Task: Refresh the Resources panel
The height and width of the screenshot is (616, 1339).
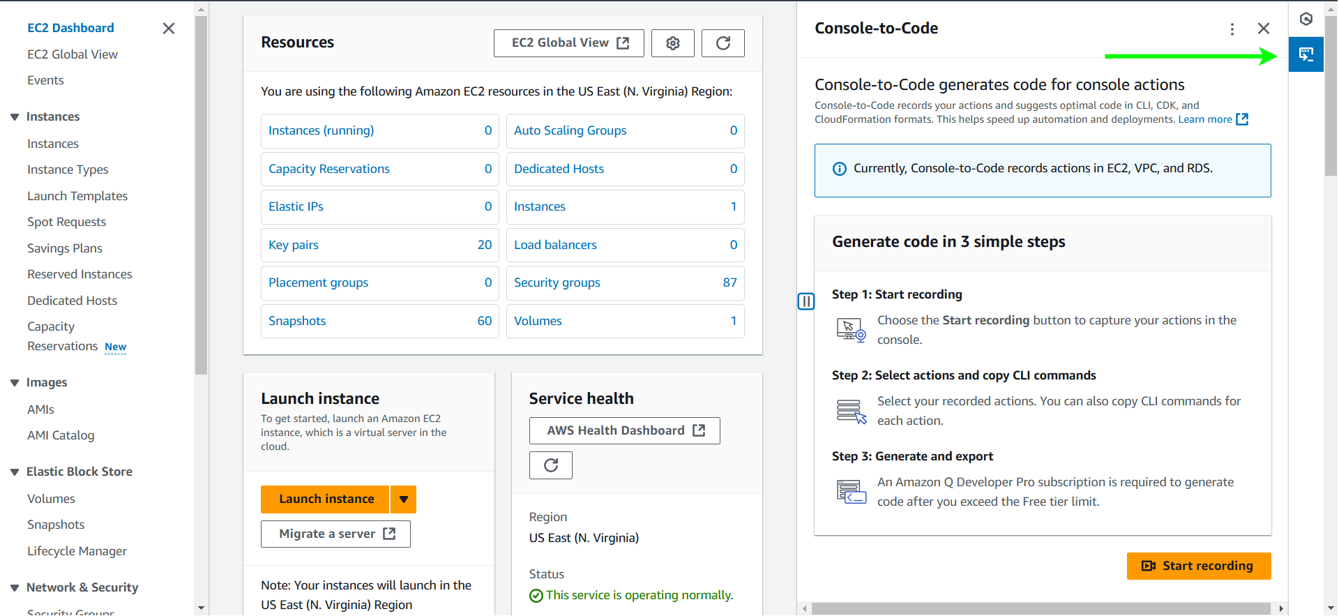Action: (723, 43)
